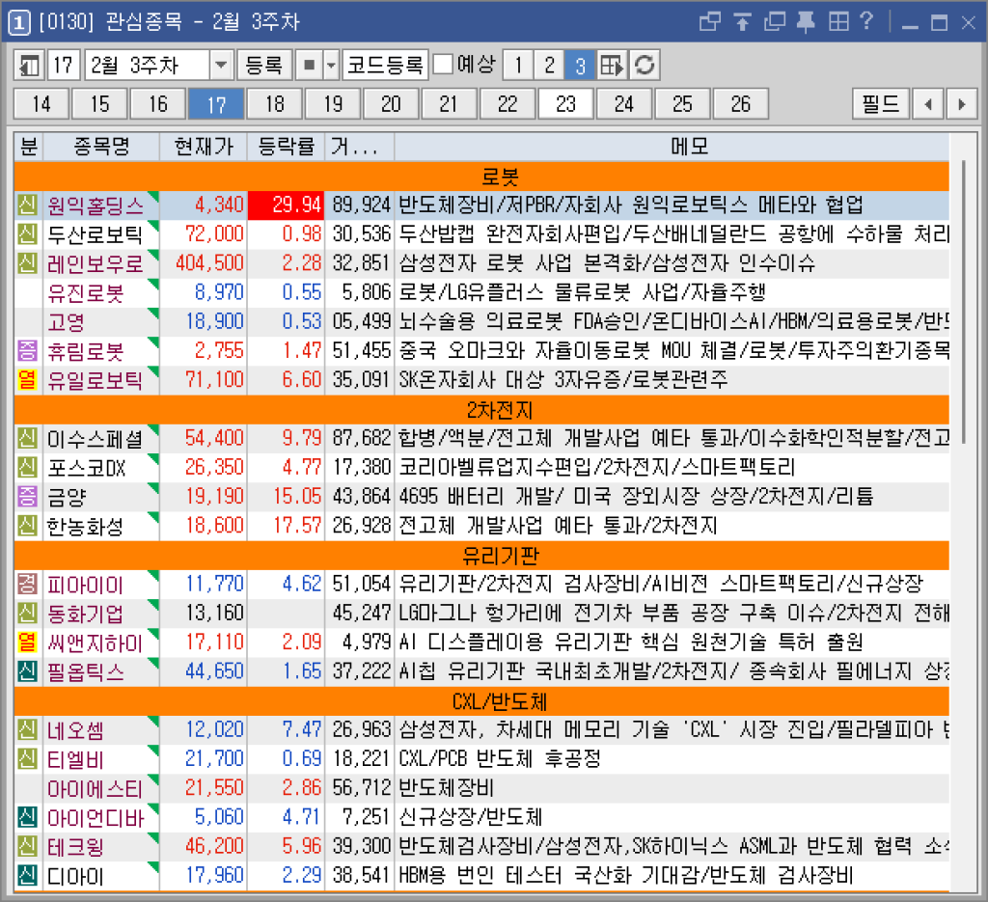Viewport: 988px width, 902px height.
Task: Click the column layout icon next to page 3
Action: point(611,66)
